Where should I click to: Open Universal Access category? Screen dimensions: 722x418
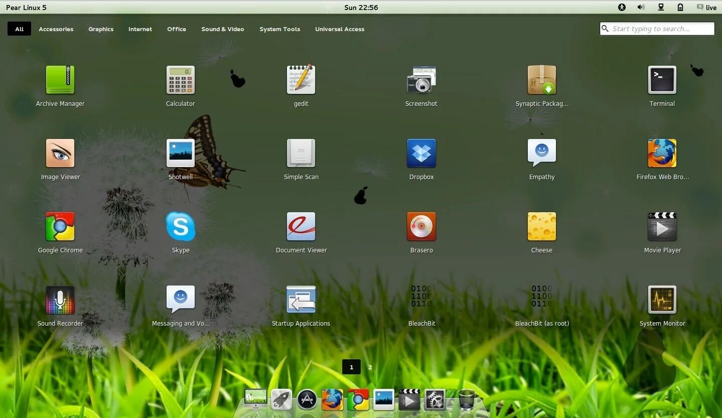(x=340, y=29)
